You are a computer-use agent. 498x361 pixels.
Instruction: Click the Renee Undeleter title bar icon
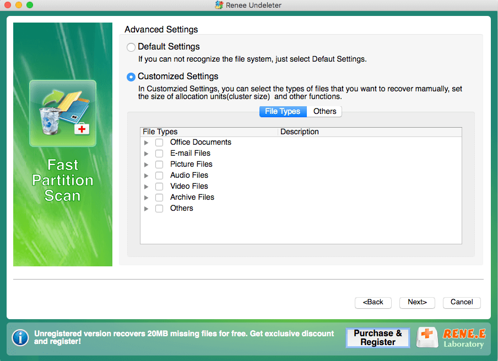tap(219, 5)
